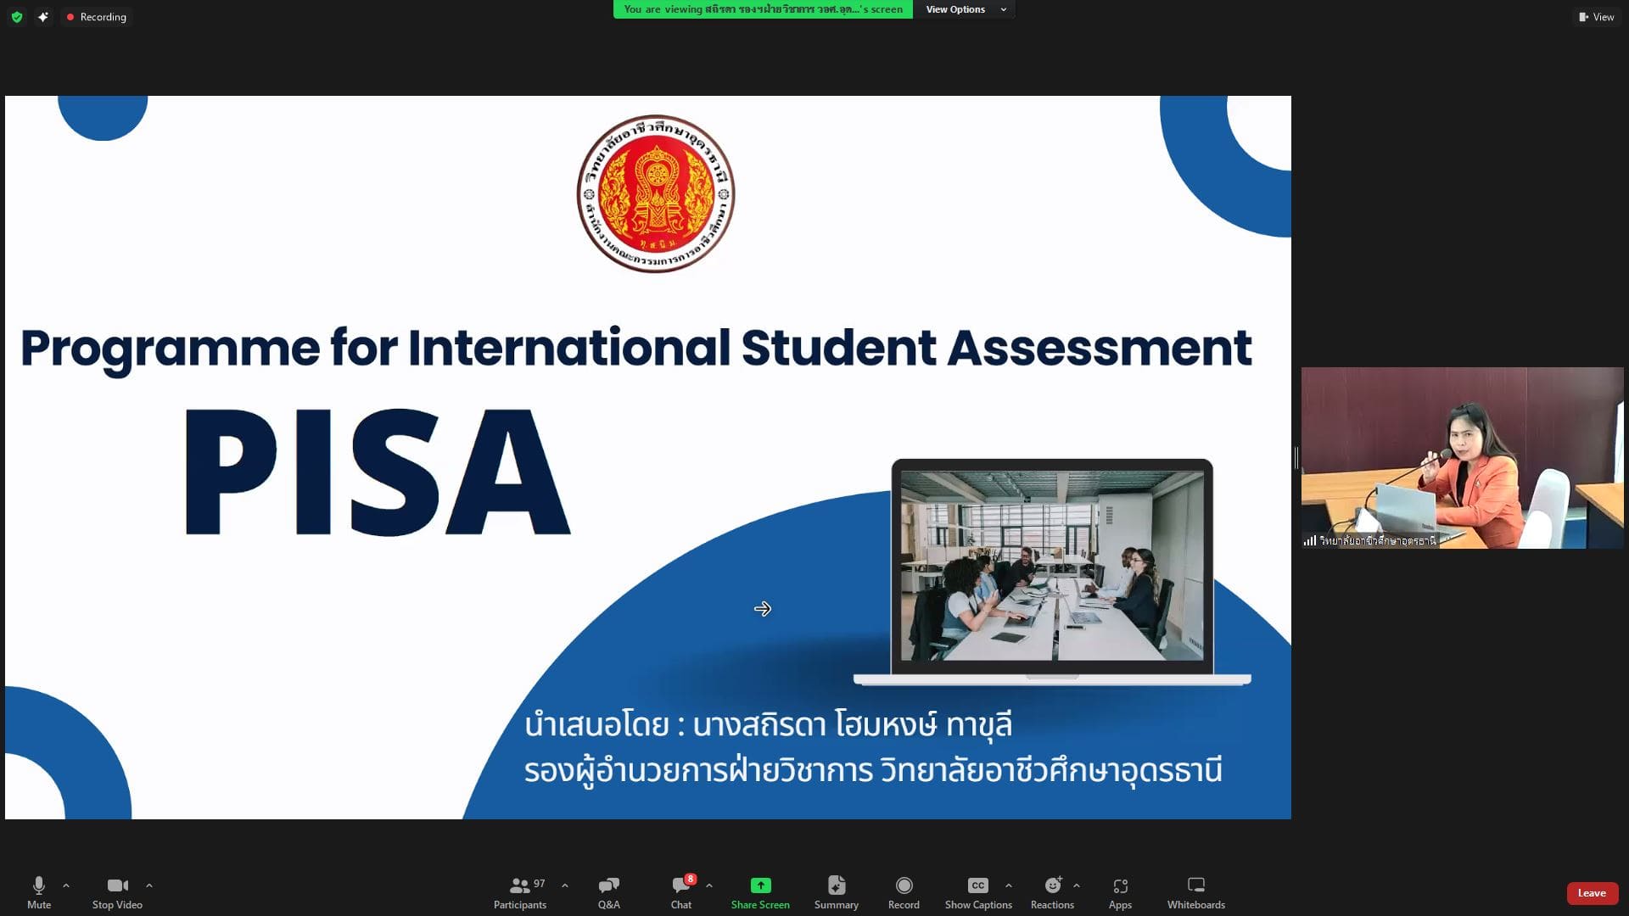The width and height of the screenshot is (1629, 916).
Task: Open the View layout menu
Action: point(1596,17)
